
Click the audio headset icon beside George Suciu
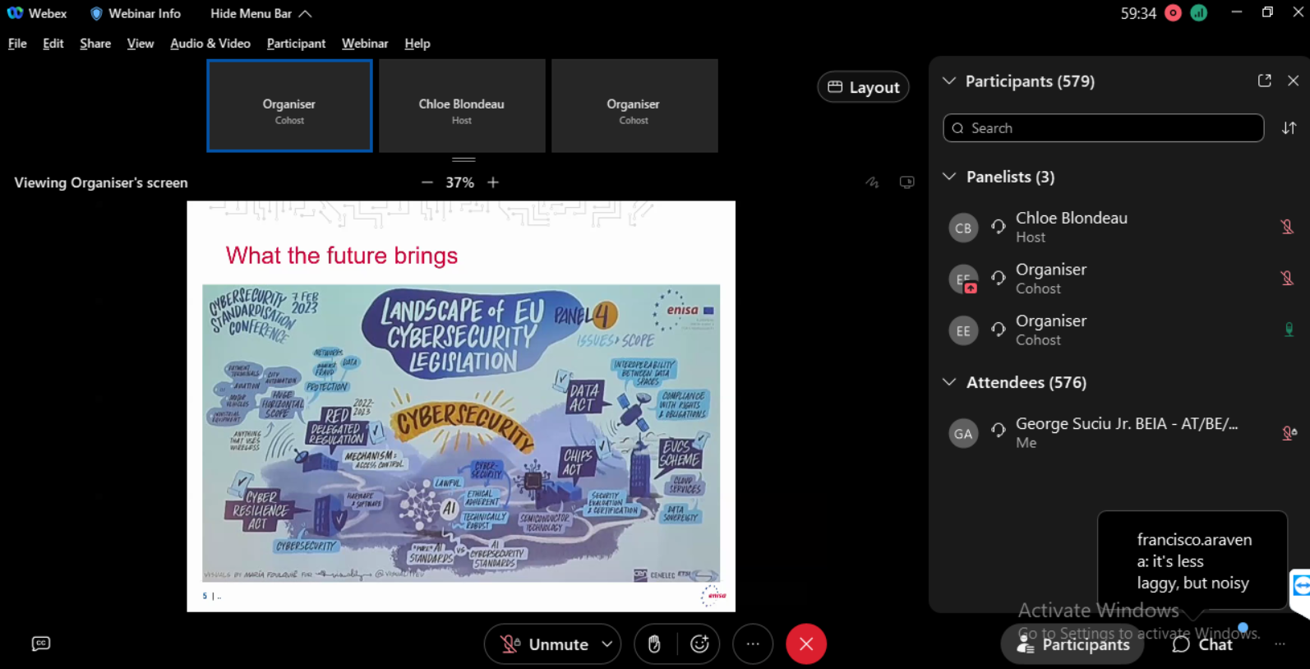pyautogui.click(x=999, y=430)
